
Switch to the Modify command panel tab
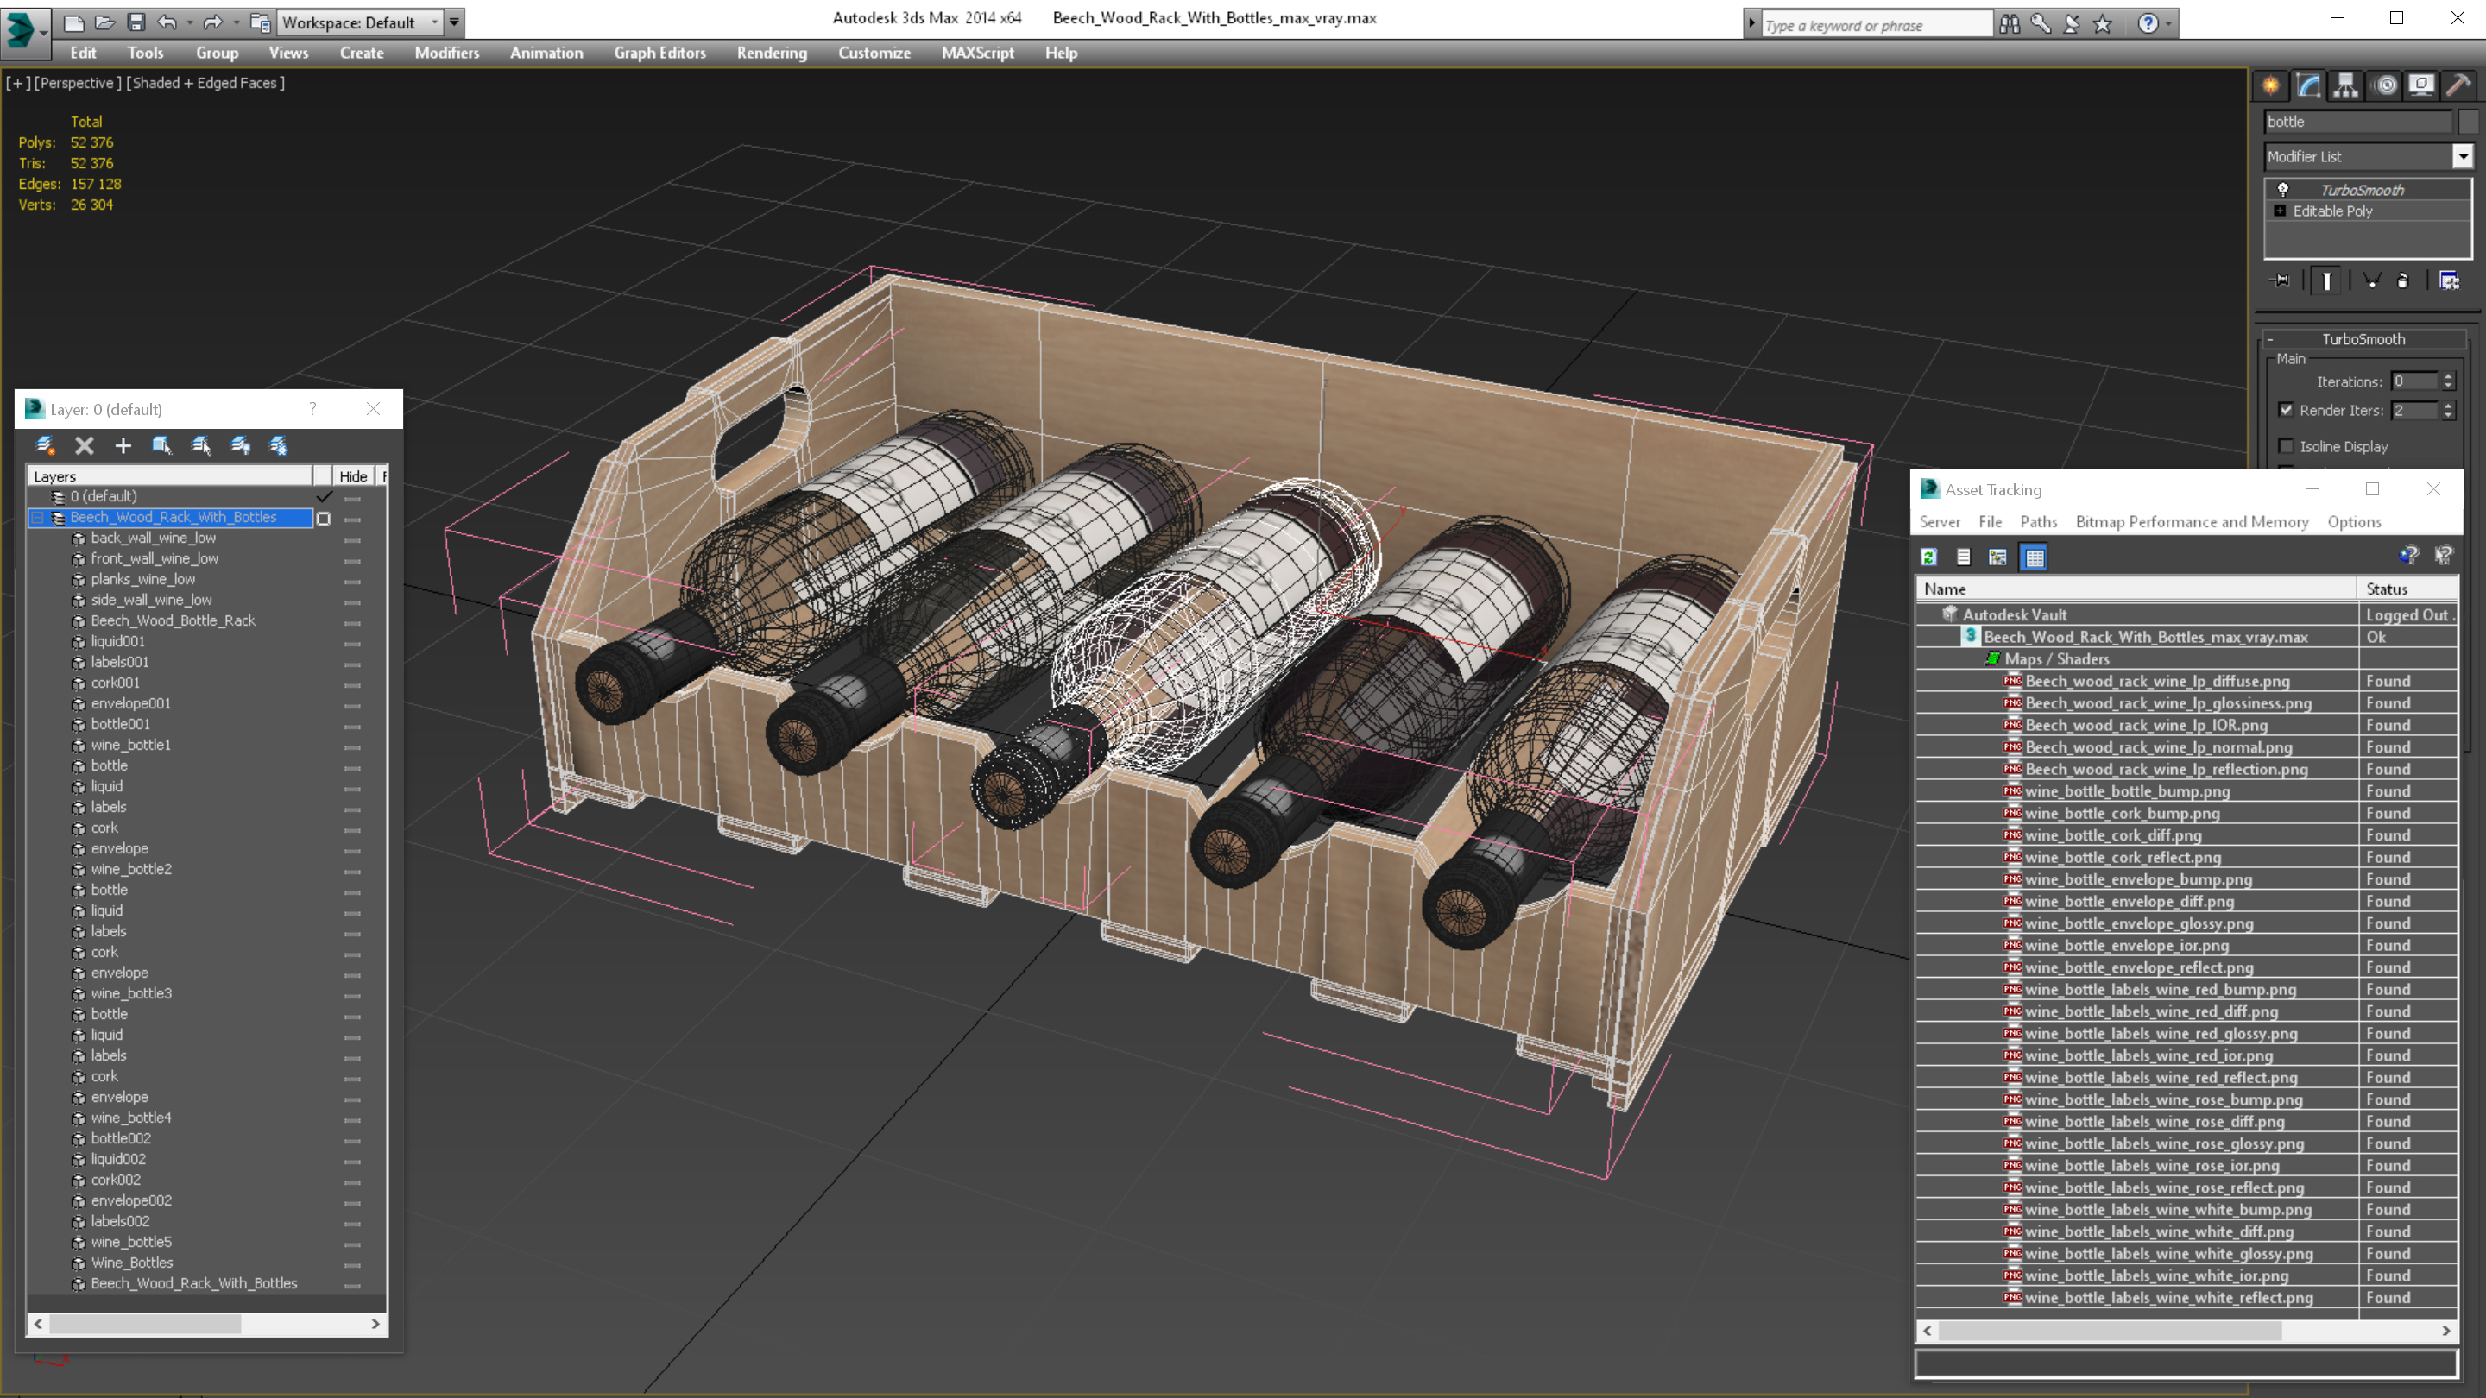[2308, 86]
